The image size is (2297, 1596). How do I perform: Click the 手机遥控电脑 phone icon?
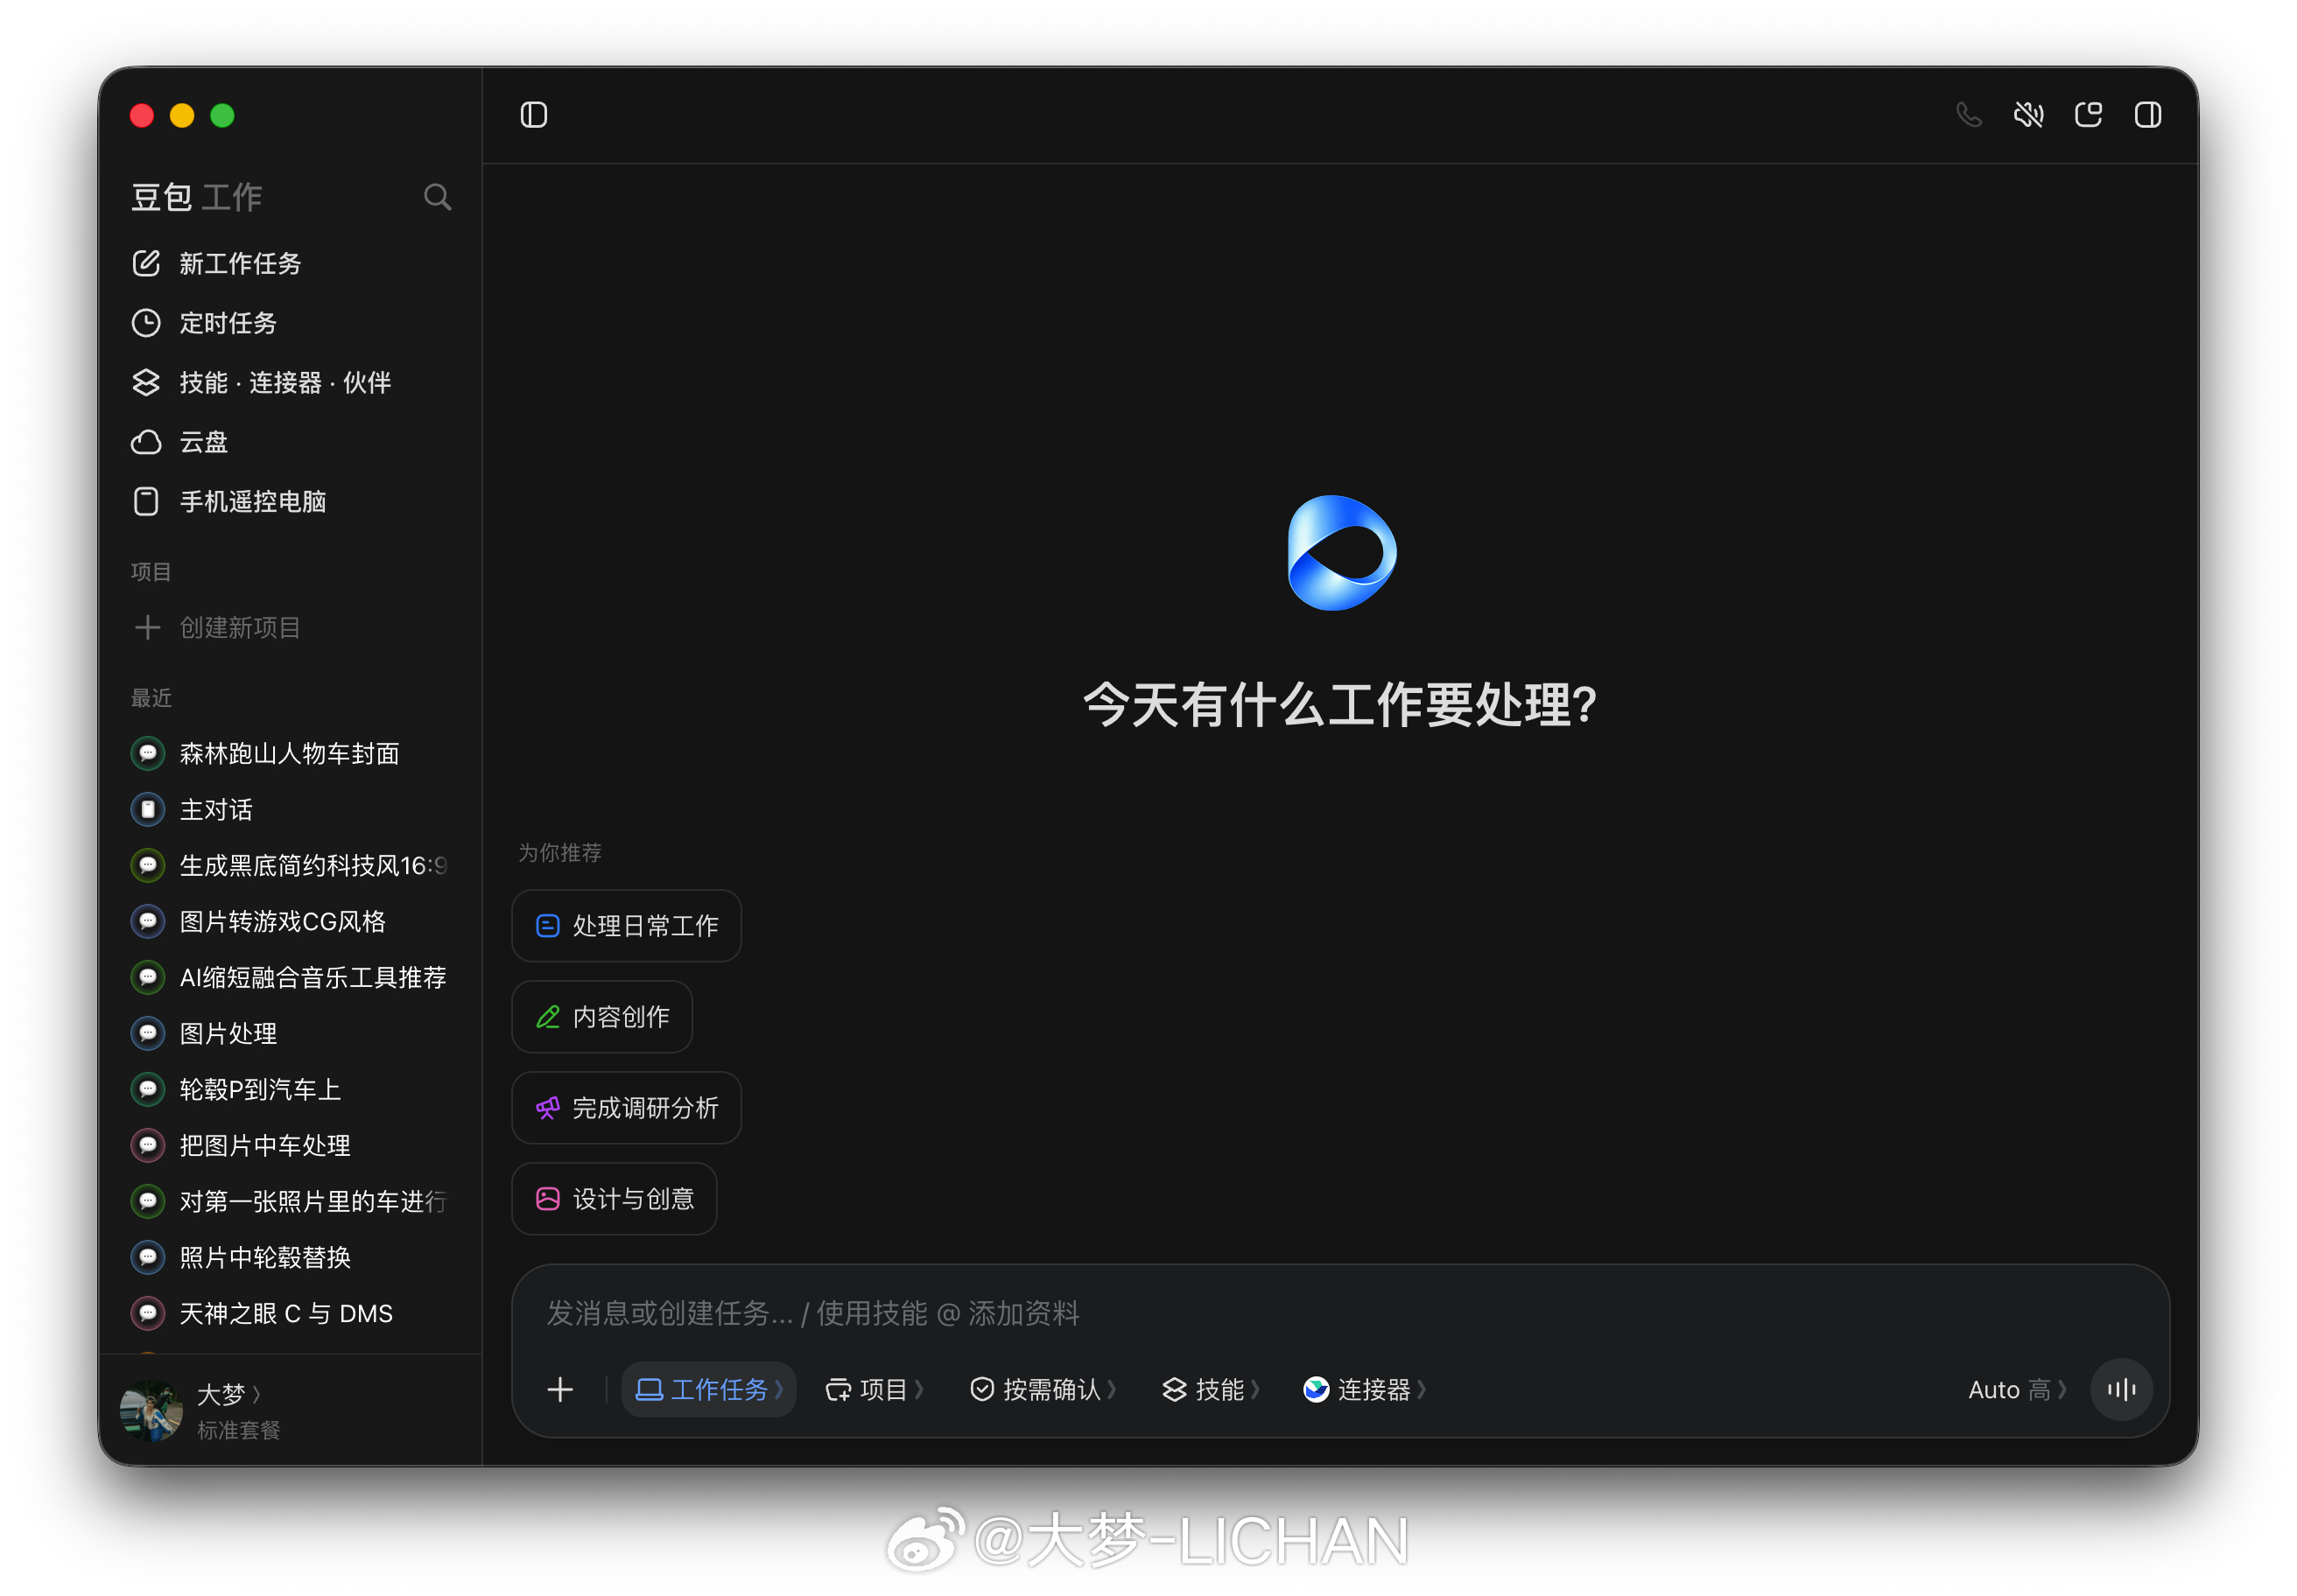point(146,501)
